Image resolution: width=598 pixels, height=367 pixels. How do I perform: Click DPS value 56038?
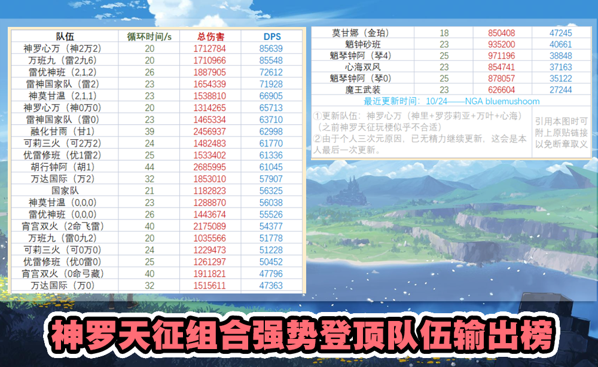pos(271,203)
